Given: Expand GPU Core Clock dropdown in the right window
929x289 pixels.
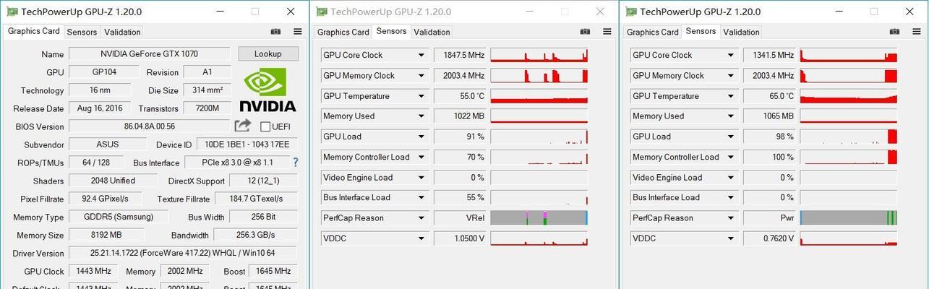Looking at the screenshot, I should [x=730, y=55].
